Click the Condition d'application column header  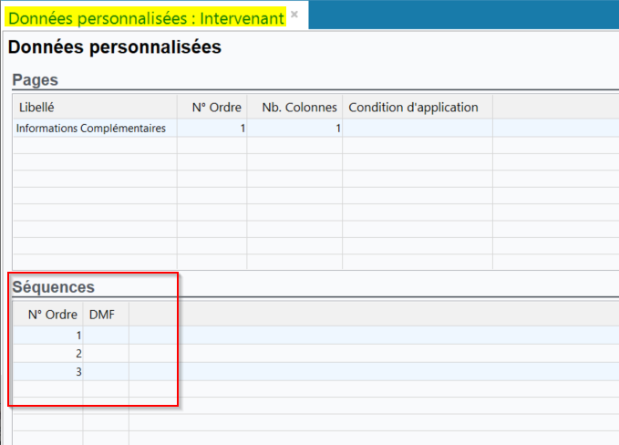point(418,107)
